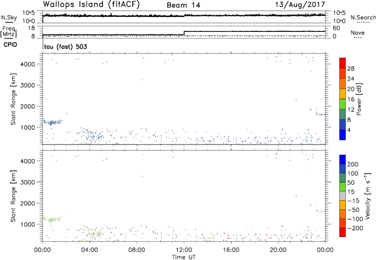376x260 pixels.
Task: Click the date '13/Aug/2017'
Action: [x=300, y=5]
